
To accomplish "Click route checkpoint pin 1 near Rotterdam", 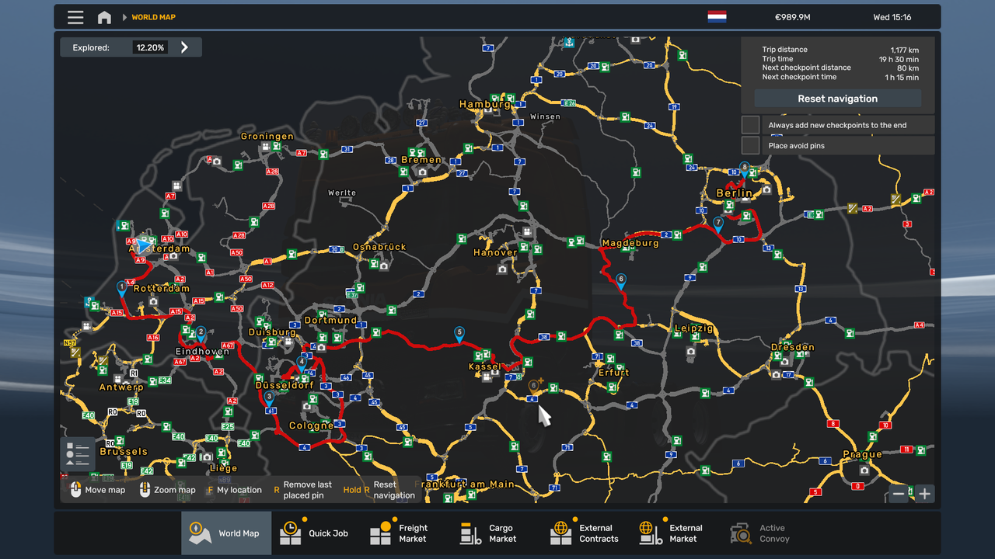I will click(x=122, y=288).
